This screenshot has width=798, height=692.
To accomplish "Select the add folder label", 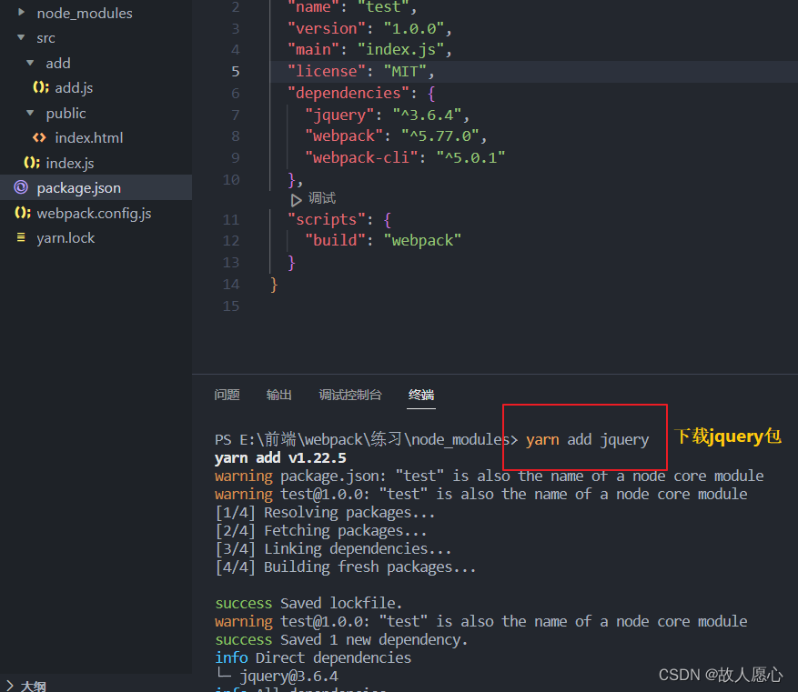I will pyautogui.click(x=58, y=63).
